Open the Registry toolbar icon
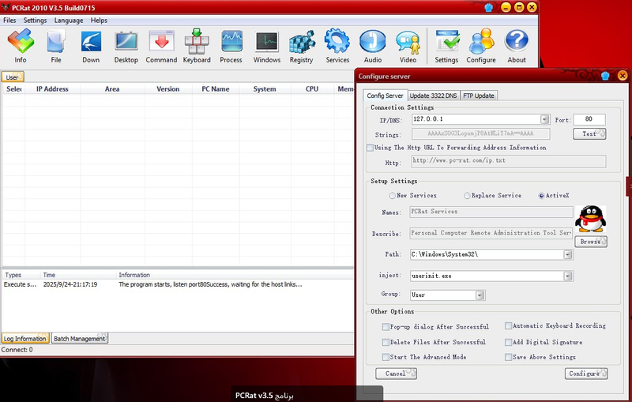 click(302, 46)
